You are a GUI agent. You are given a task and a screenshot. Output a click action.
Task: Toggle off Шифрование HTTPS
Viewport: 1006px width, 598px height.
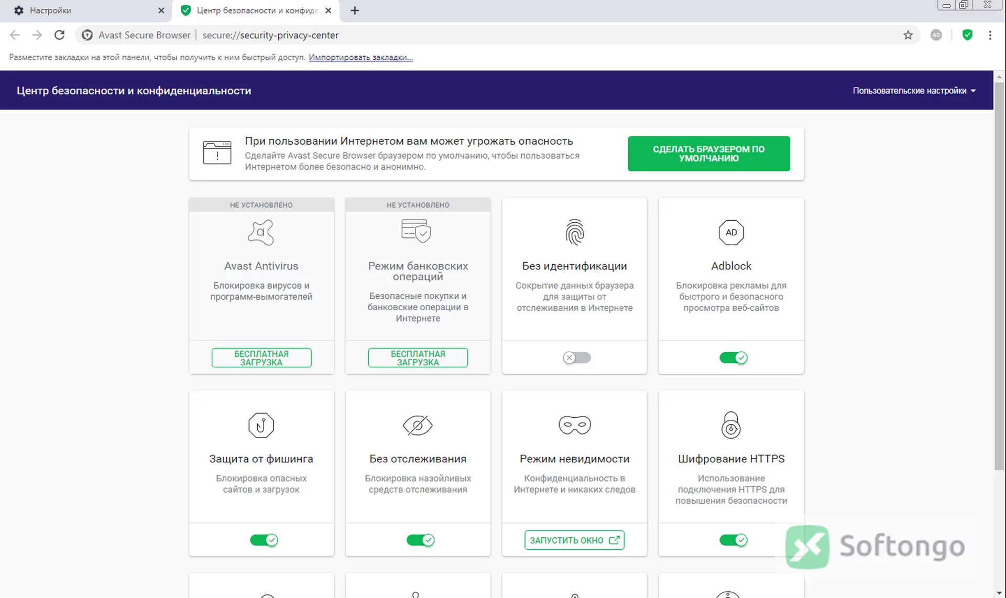point(734,540)
